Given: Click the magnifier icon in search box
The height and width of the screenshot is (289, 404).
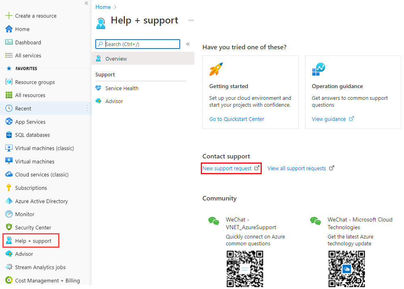Looking at the screenshot, I should [100, 44].
